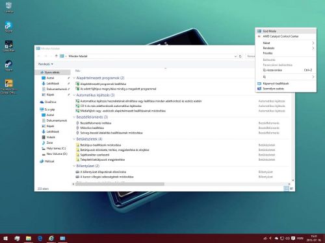Open Zene under Ez a gép
Viewport: 325px width, 243px height.
(49, 143)
